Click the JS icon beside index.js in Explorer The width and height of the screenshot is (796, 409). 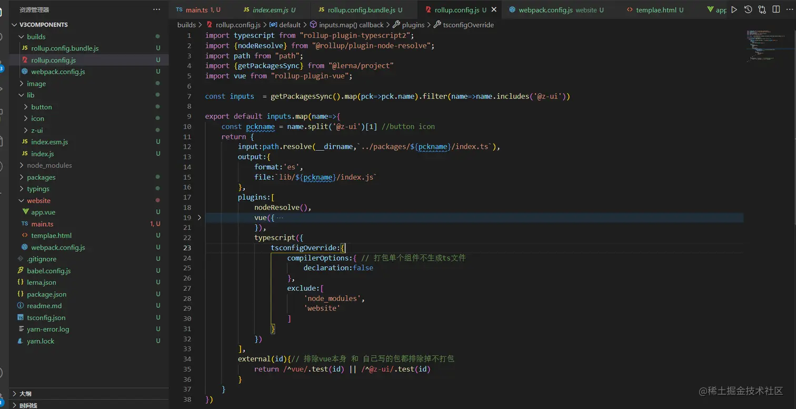point(25,154)
